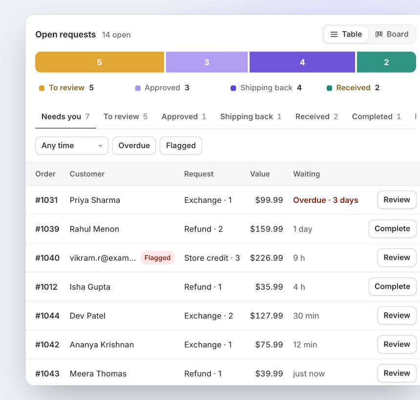This screenshot has width=420, height=400.
Task: Open the Received tab
Action: [316, 117]
